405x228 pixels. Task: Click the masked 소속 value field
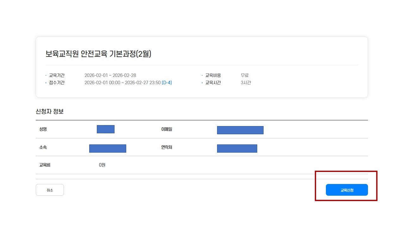[108, 149]
